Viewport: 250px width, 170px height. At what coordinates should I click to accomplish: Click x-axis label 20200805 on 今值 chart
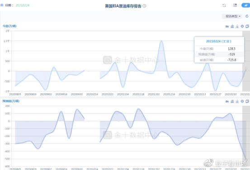coord(15,94)
